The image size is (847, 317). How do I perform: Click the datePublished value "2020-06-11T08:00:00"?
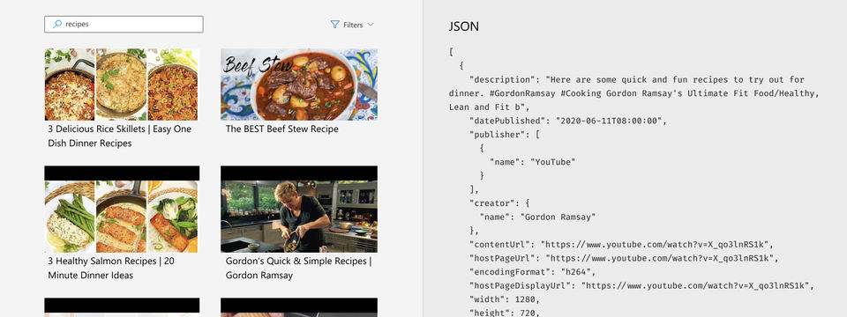click(x=610, y=121)
